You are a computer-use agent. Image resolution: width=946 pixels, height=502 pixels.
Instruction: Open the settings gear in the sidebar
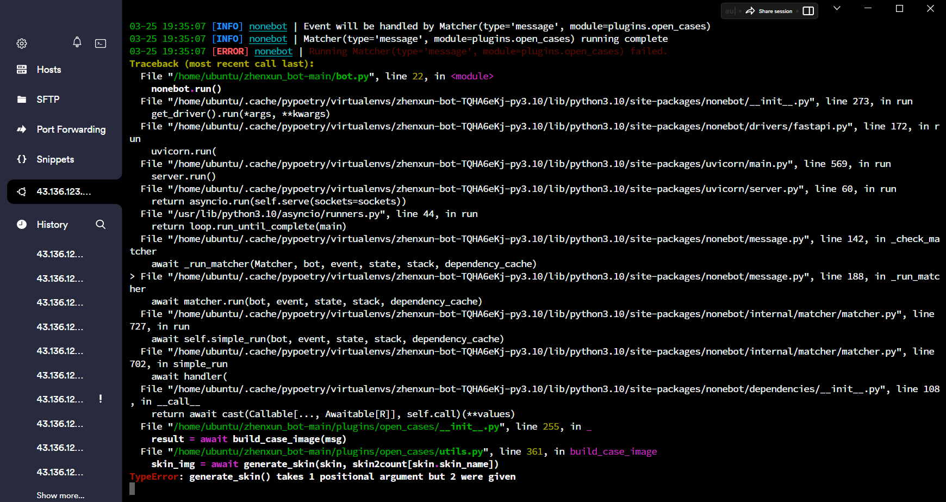pos(22,44)
